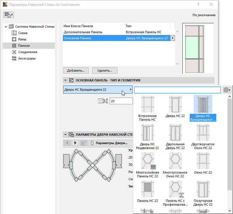Go to next parameter page
233x214 pixels.
click(x=75, y=143)
